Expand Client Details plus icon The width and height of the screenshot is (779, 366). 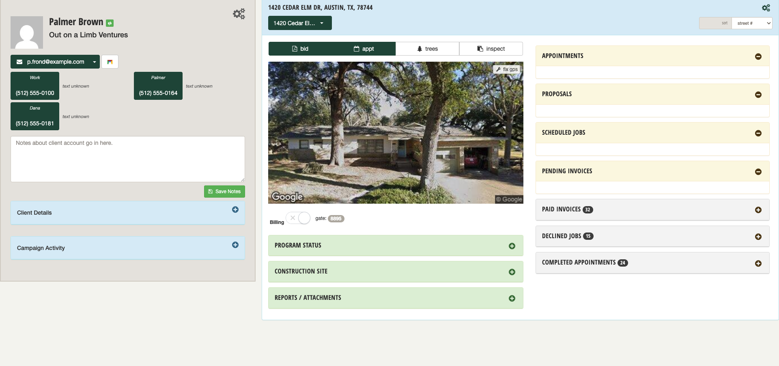coord(235,209)
